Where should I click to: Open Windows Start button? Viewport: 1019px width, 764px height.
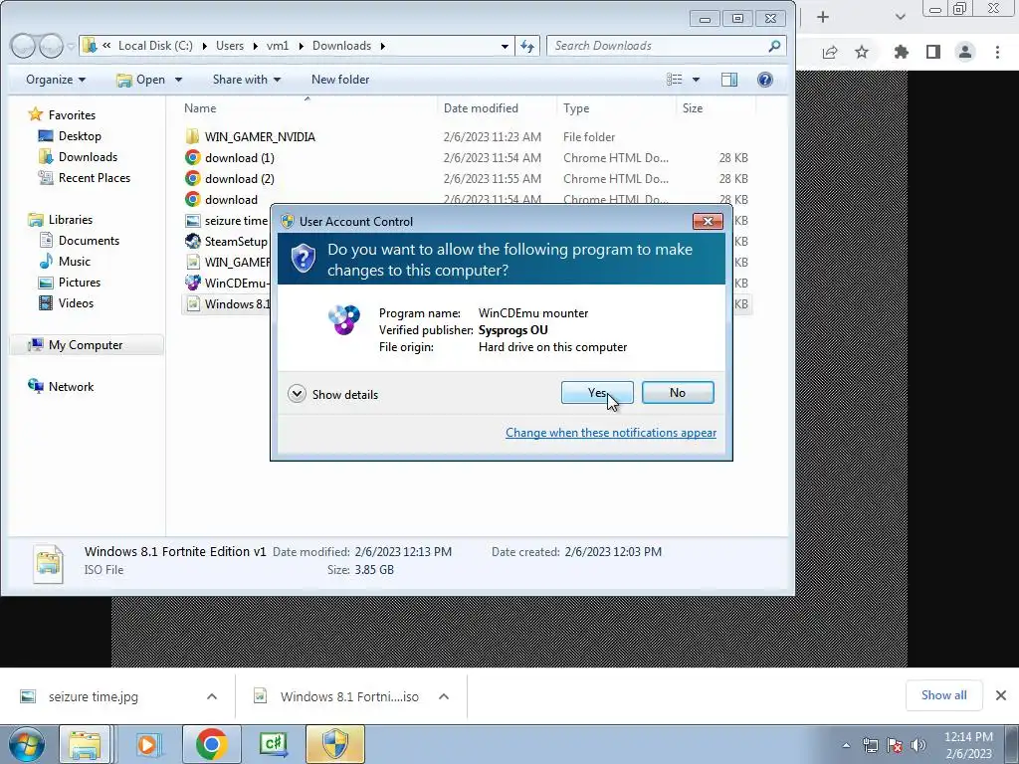[x=26, y=744]
